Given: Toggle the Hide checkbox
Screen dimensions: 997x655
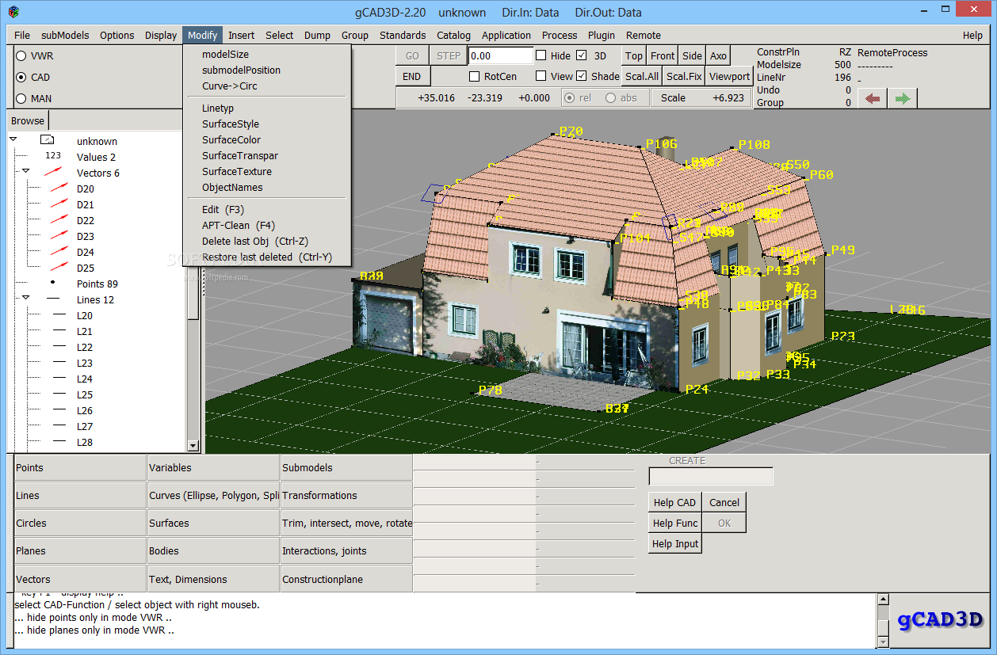Looking at the screenshot, I should point(541,55).
